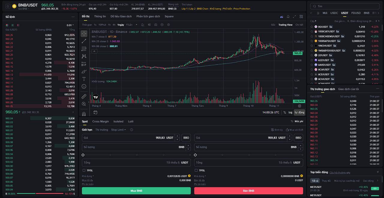The image size is (384, 198).
Task: Open price alert bell icon
Action: click(288, 17)
